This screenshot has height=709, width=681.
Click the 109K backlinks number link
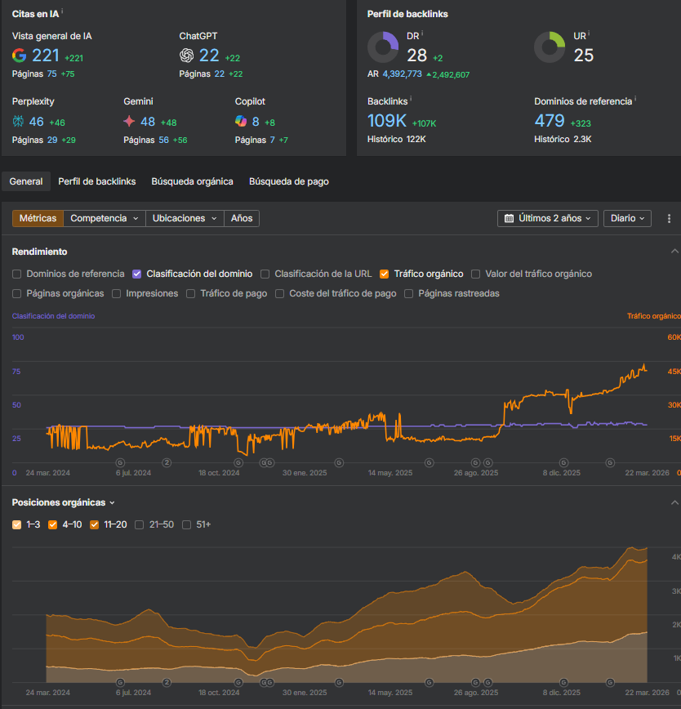pyautogui.click(x=387, y=121)
